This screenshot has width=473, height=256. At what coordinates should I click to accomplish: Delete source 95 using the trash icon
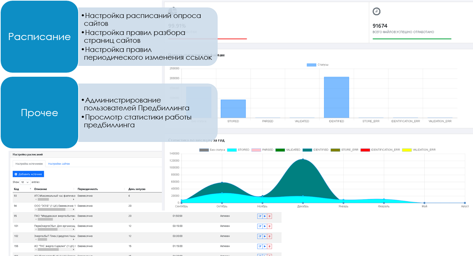270,216
